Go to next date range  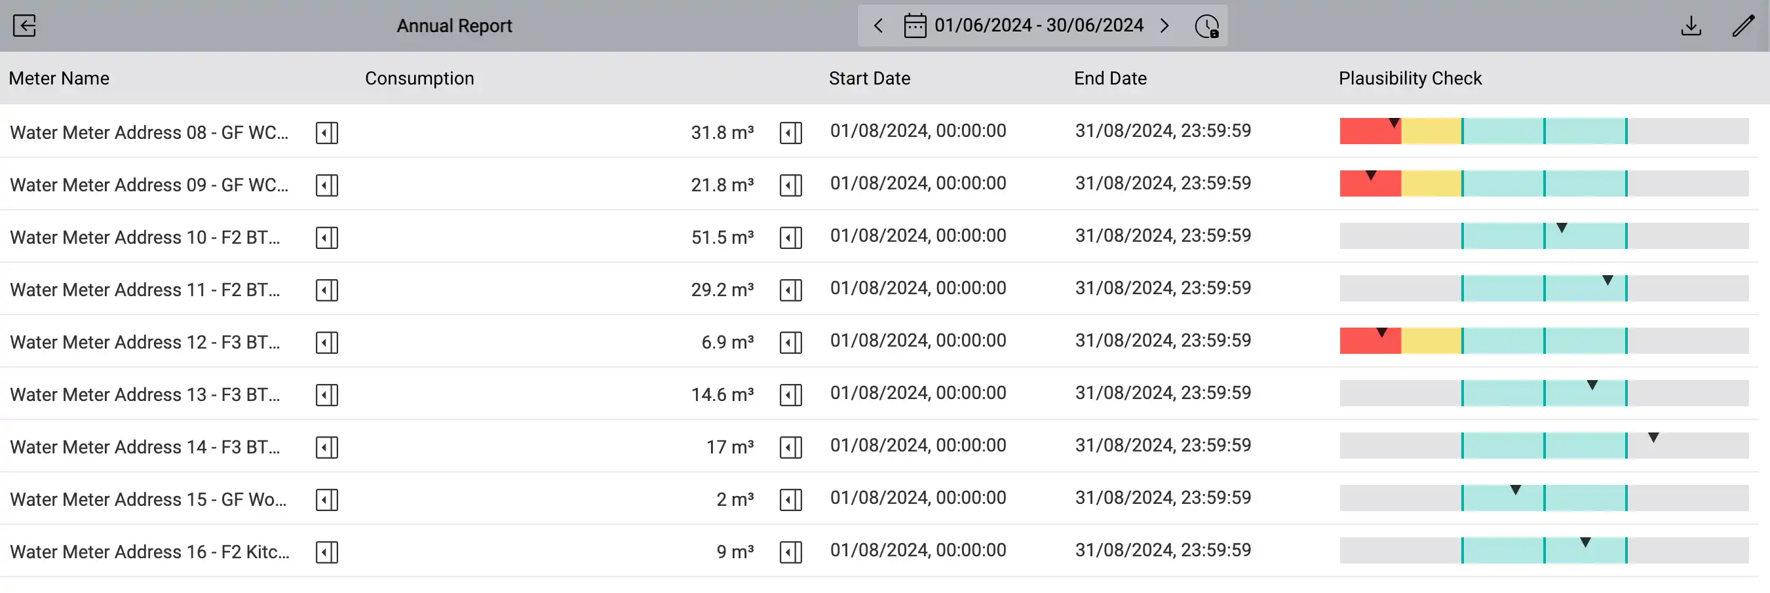pyautogui.click(x=1164, y=26)
